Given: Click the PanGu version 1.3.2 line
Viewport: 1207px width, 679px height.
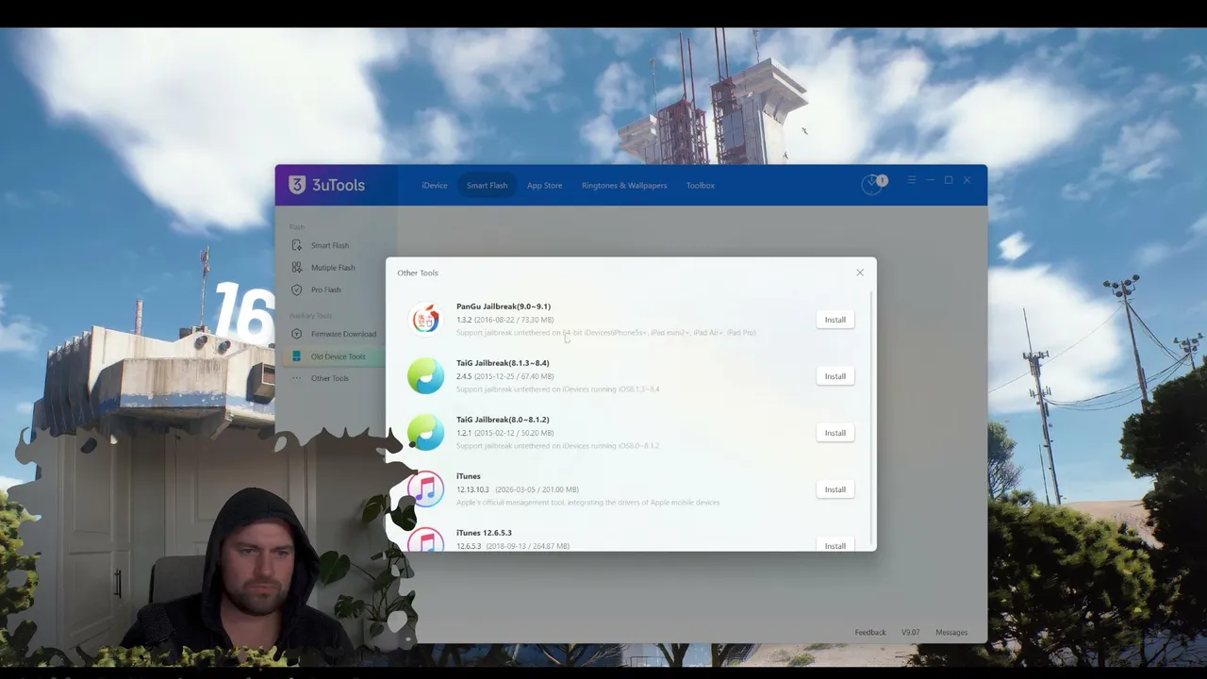Looking at the screenshot, I should click(x=504, y=320).
